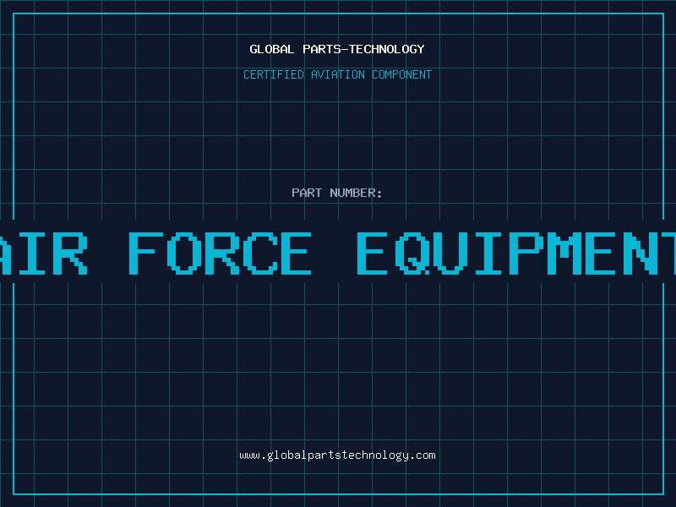Click the AIR FORCE EQUIPMENT banner text
The image size is (676, 507).
[338, 253]
